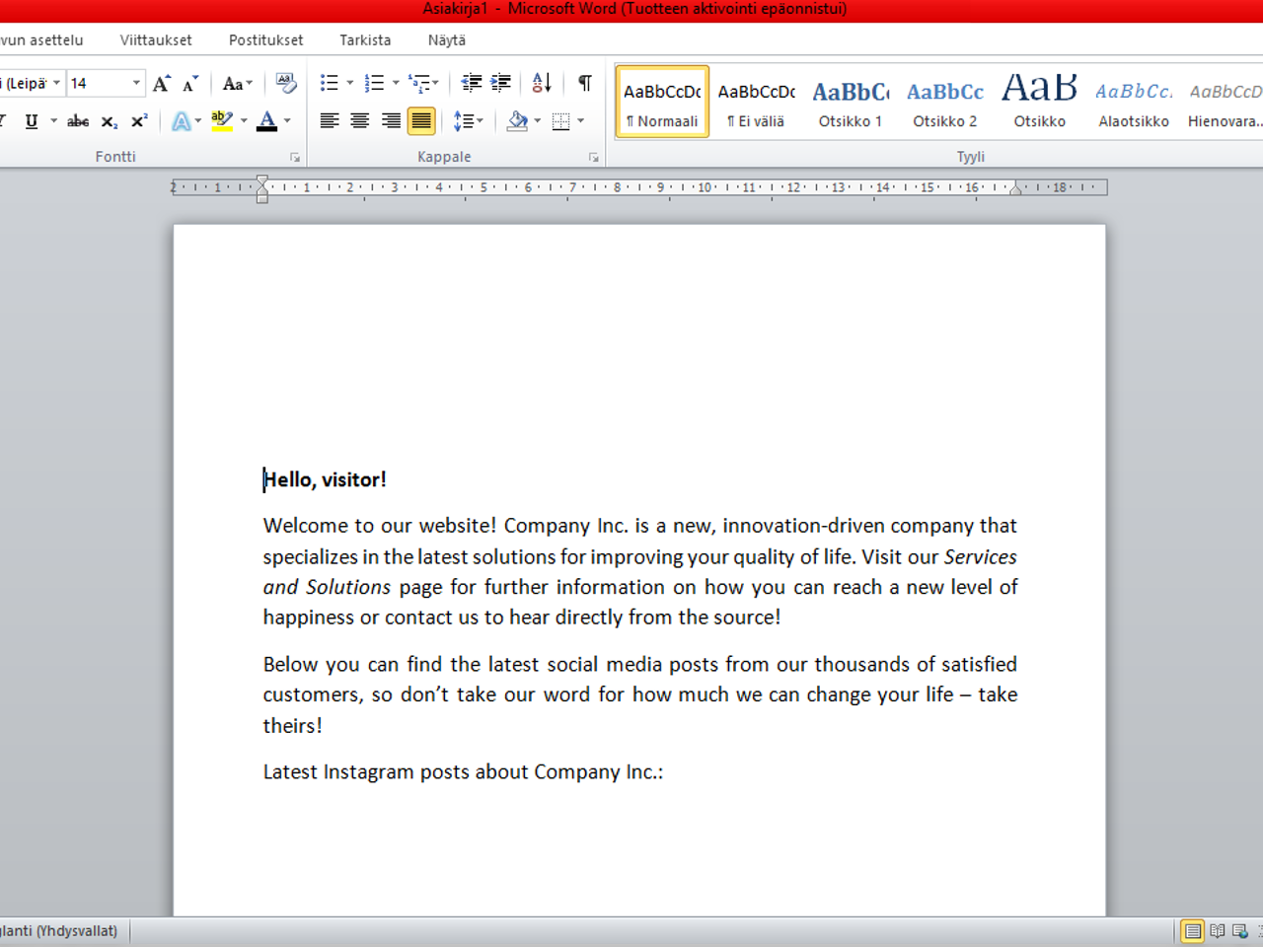The width and height of the screenshot is (1263, 947).
Task: Open the Viittaukset tab
Action: point(156,40)
